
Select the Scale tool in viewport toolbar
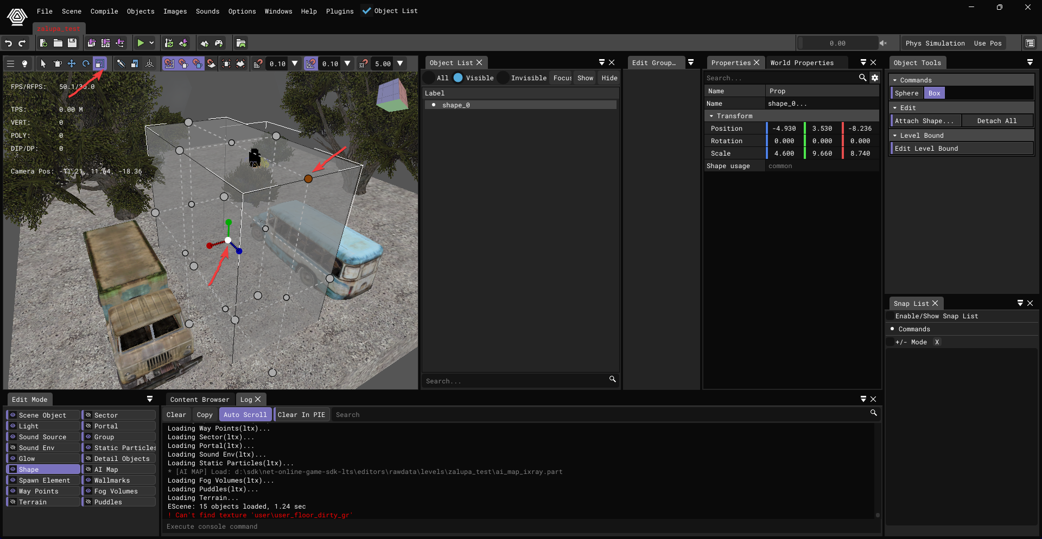pos(100,63)
